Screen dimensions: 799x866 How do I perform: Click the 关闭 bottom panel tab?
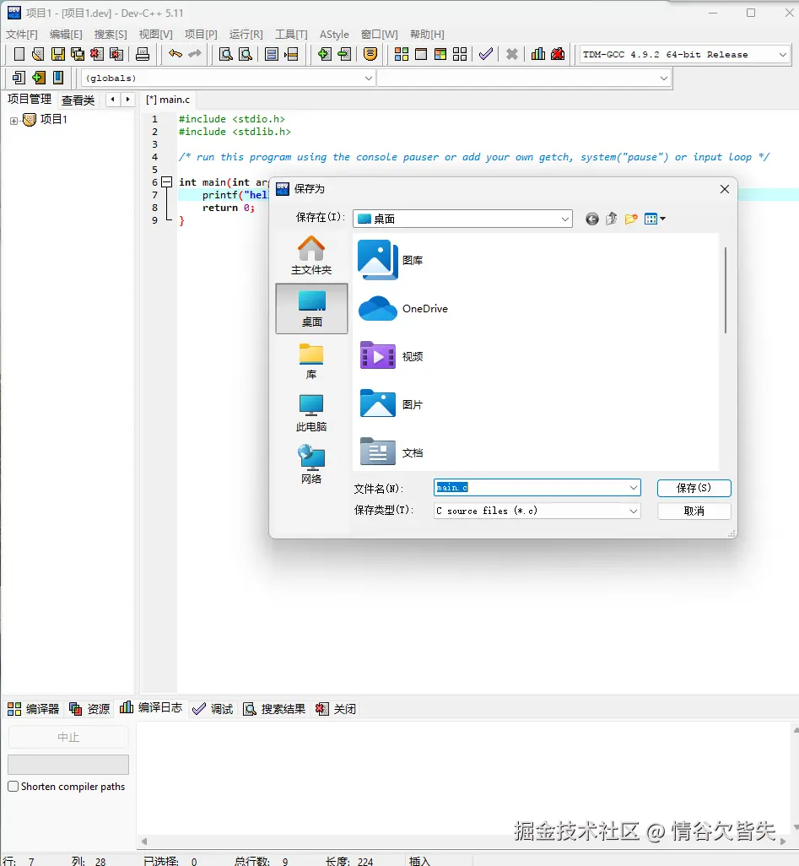point(336,709)
